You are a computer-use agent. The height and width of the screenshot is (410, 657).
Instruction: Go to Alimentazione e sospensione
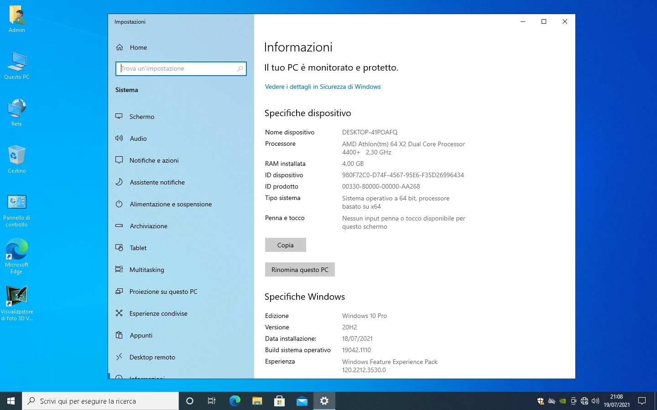coord(171,204)
